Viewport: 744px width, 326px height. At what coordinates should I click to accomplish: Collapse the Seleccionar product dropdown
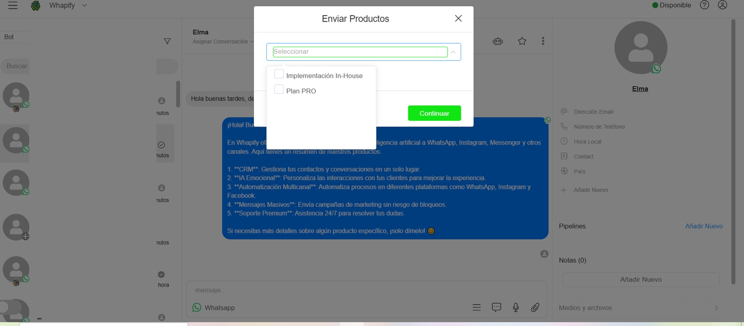(453, 52)
